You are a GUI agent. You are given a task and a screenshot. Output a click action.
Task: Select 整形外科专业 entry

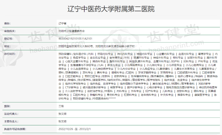[x=117, y=61]
